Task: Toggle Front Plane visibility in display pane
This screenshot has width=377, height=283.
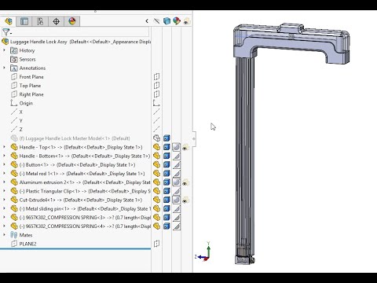Action: (156, 77)
